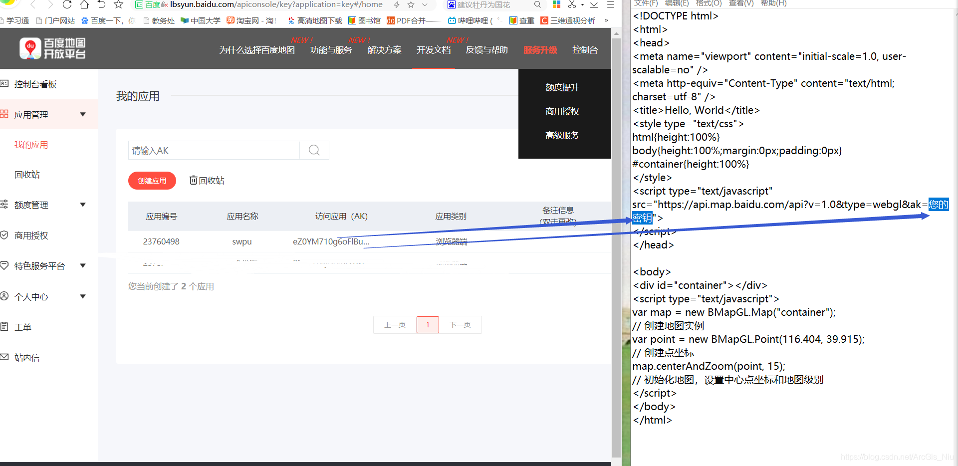The image size is (958, 466).
Task: Open address bar dropdown chevron
Action: (x=425, y=4)
